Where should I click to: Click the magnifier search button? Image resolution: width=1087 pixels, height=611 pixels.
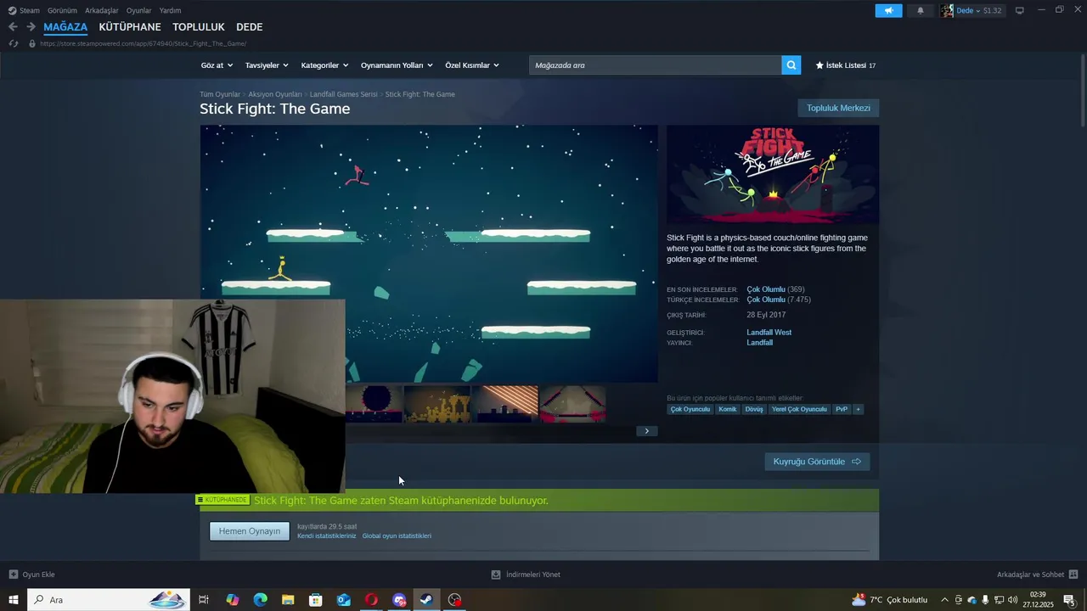[791, 65]
